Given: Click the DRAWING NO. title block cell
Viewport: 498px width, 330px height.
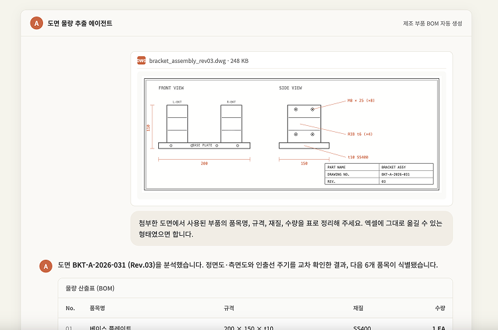Looking at the screenshot, I should pyautogui.click(x=352, y=174).
